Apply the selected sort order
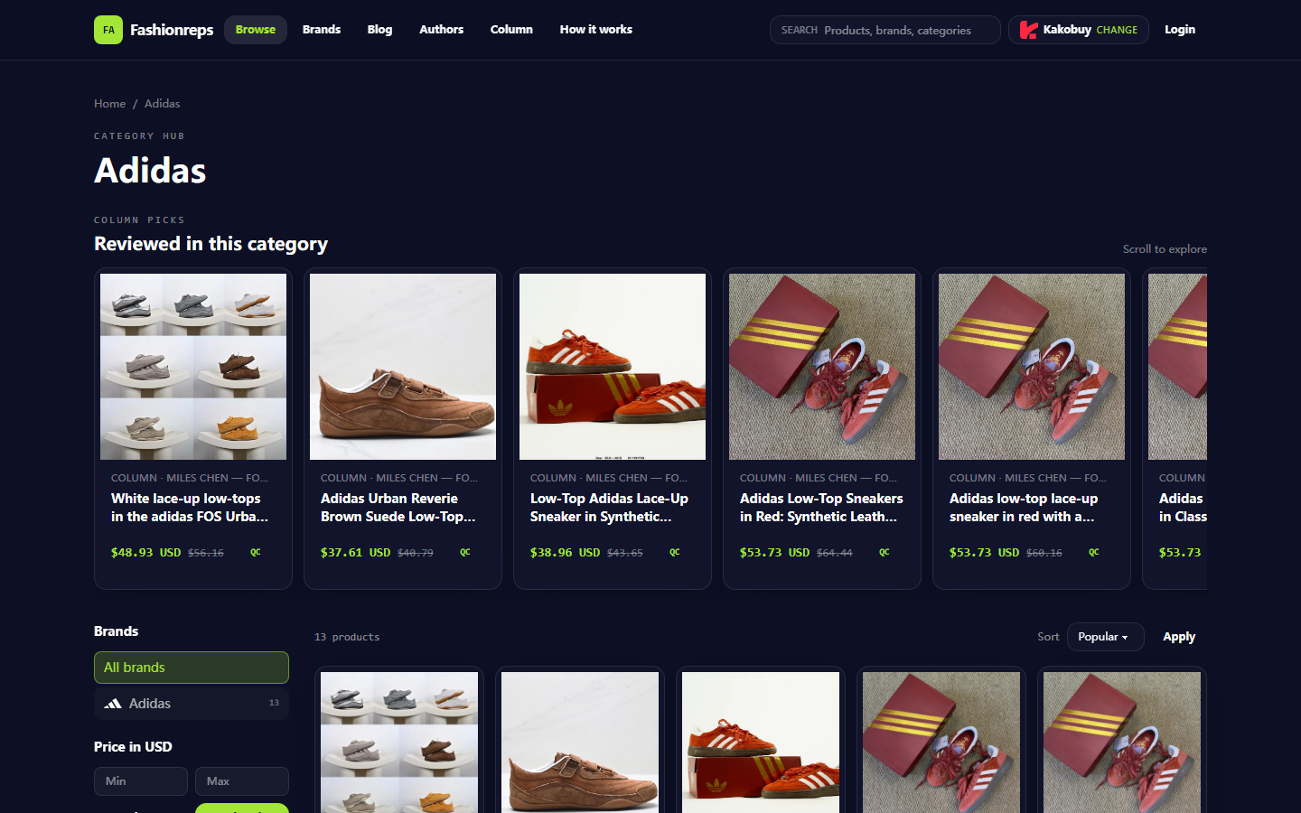 (x=1179, y=637)
